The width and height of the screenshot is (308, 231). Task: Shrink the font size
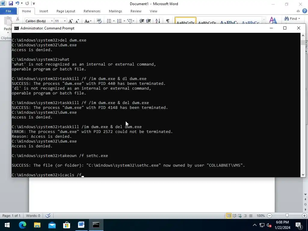(77, 21)
